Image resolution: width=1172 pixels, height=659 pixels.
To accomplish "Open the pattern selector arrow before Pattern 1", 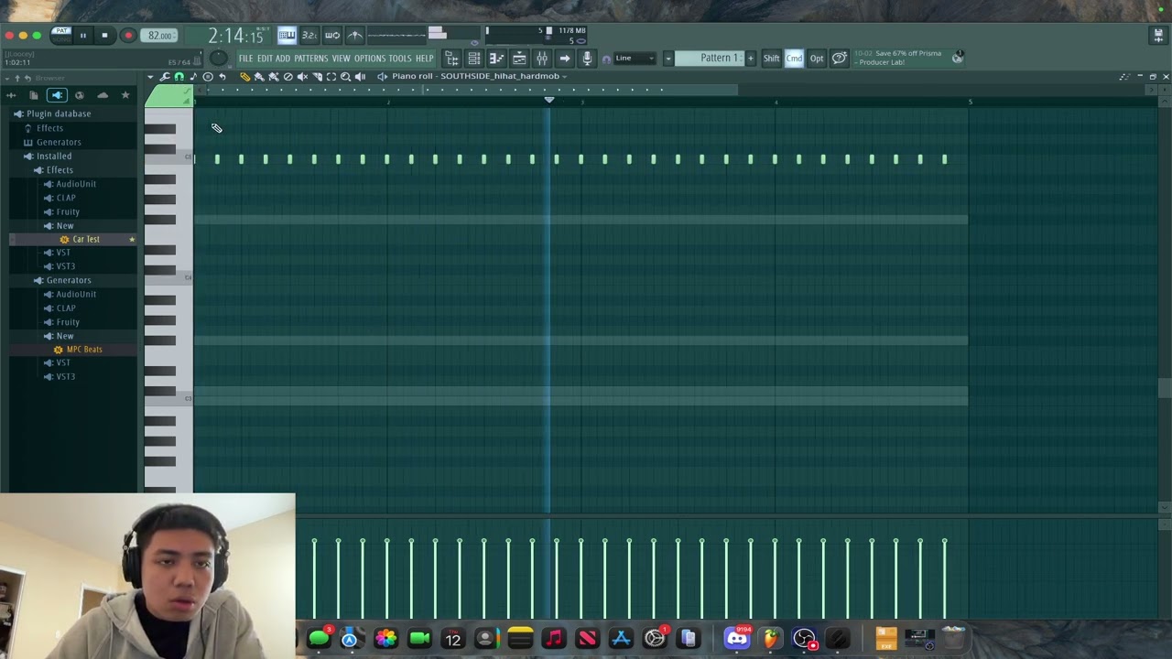I will click(667, 59).
